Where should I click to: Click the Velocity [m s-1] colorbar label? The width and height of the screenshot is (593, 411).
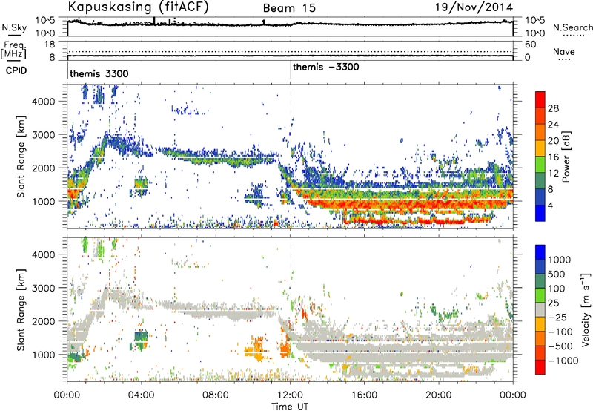click(586, 309)
